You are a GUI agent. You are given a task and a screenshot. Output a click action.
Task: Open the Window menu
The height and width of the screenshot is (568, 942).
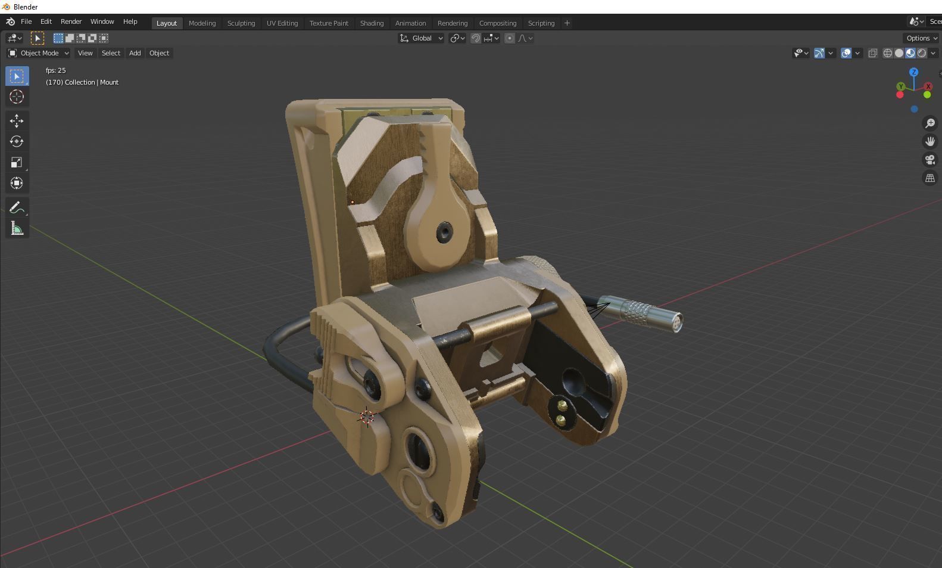102,21
